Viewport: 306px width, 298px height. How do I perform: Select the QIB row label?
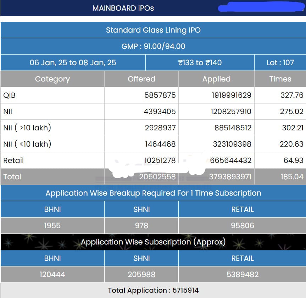9,95
